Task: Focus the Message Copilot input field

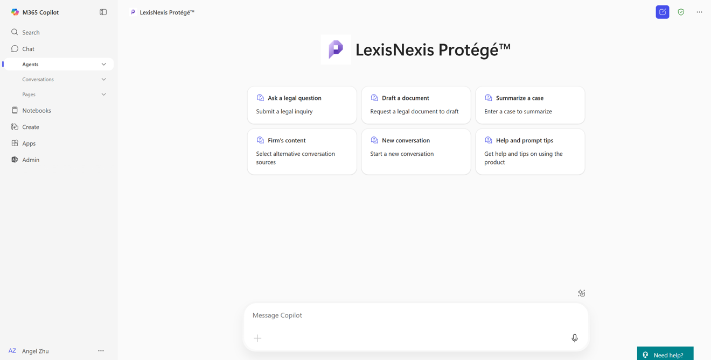Action: click(409, 315)
